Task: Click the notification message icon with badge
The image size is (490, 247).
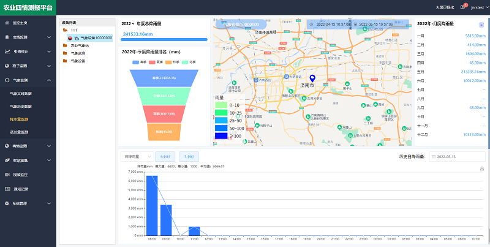Action: (x=464, y=7)
